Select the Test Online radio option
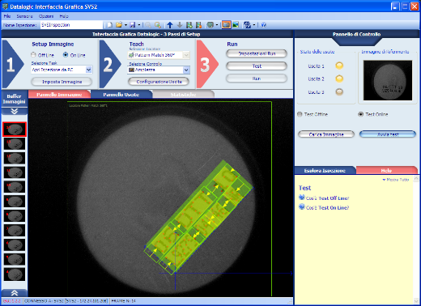Image resolution: width=421 pixels, height=306 pixels. 360,114
